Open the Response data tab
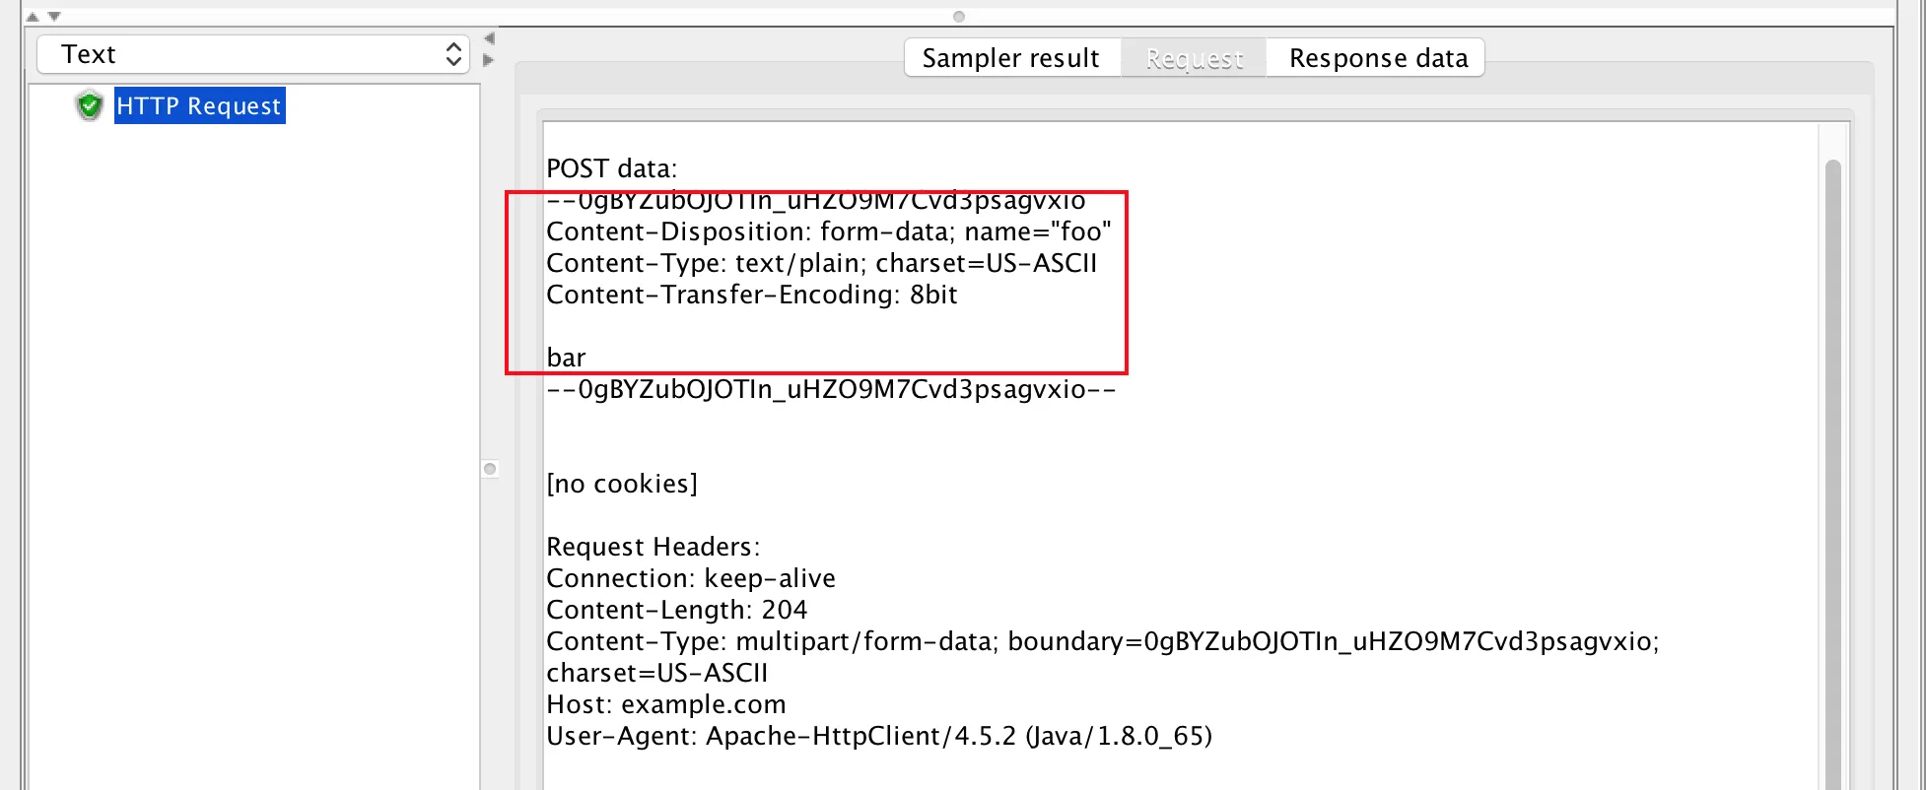The width and height of the screenshot is (1926, 790). pos(1377,58)
